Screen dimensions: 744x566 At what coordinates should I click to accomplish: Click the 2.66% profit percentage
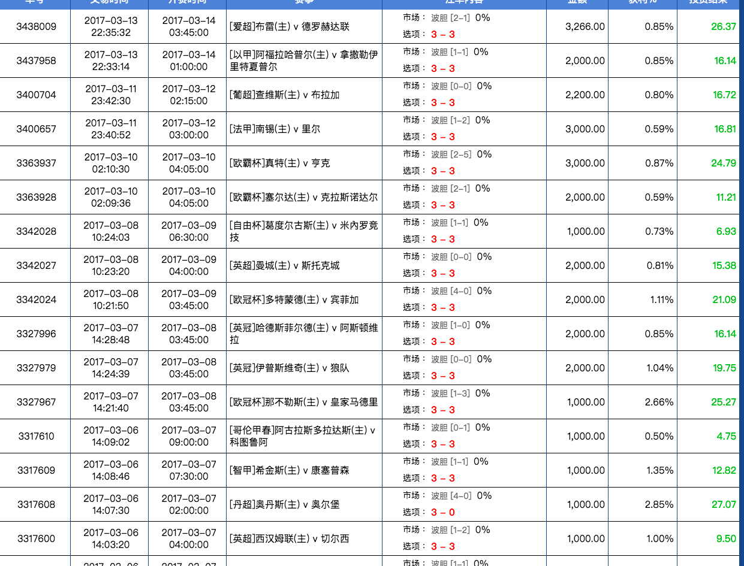click(659, 402)
